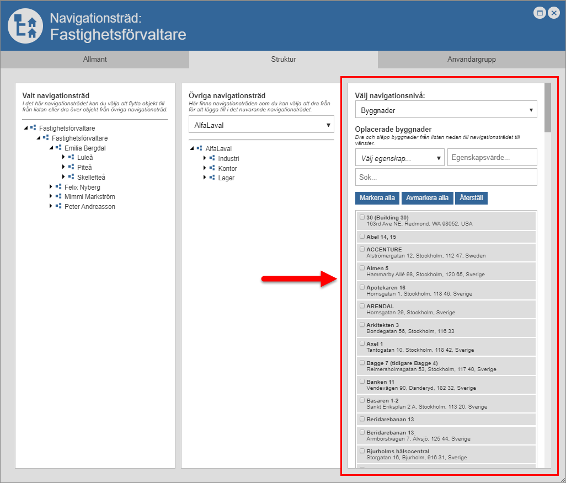Select the ACCENTURE building checkbox
The image size is (566, 483).
coord(362,249)
